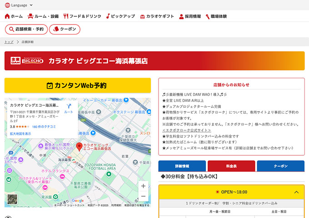Click 利用規約 link on the map
Viewport: 309px width, 218px height.
[x=116, y=205]
